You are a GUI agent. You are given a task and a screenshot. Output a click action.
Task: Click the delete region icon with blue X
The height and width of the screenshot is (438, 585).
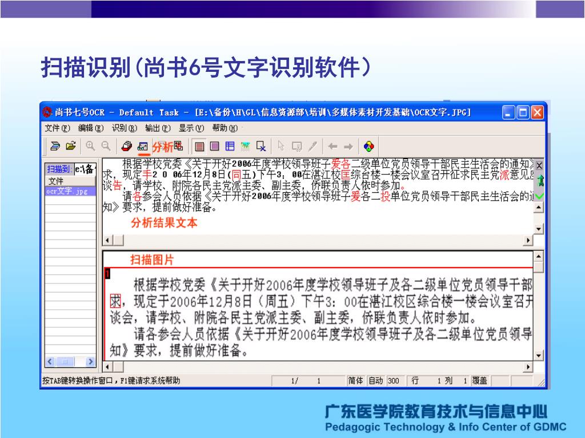tap(261, 147)
